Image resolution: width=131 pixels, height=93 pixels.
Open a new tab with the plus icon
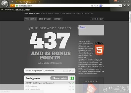point(40,2)
